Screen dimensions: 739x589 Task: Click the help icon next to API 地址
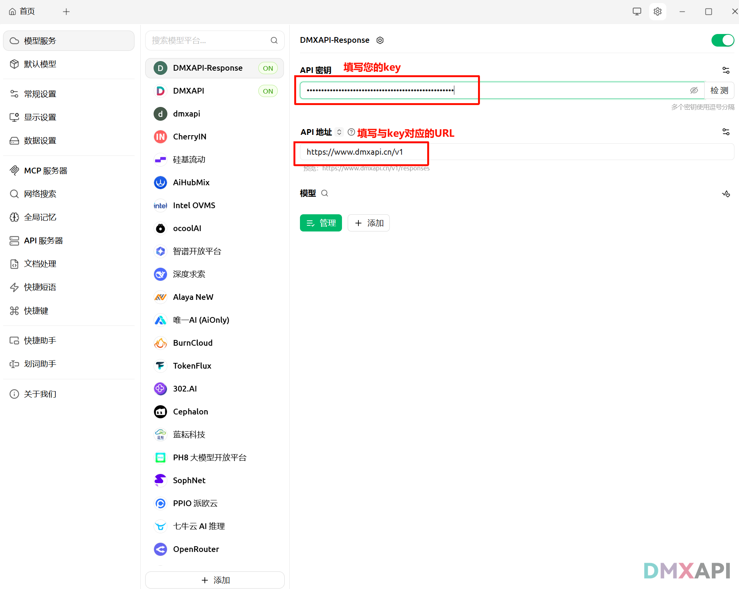351,132
